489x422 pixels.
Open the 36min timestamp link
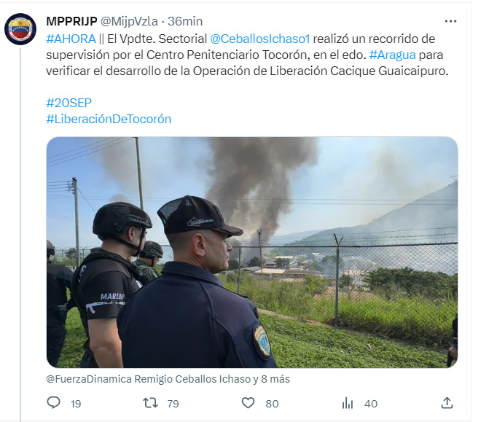[x=185, y=22]
